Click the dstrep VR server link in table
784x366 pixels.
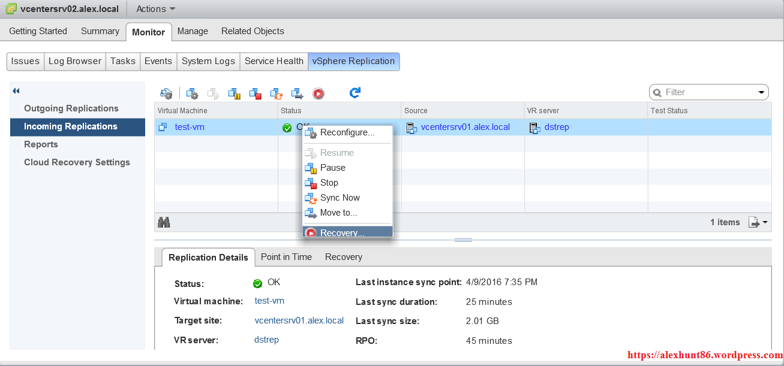click(557, 127)
